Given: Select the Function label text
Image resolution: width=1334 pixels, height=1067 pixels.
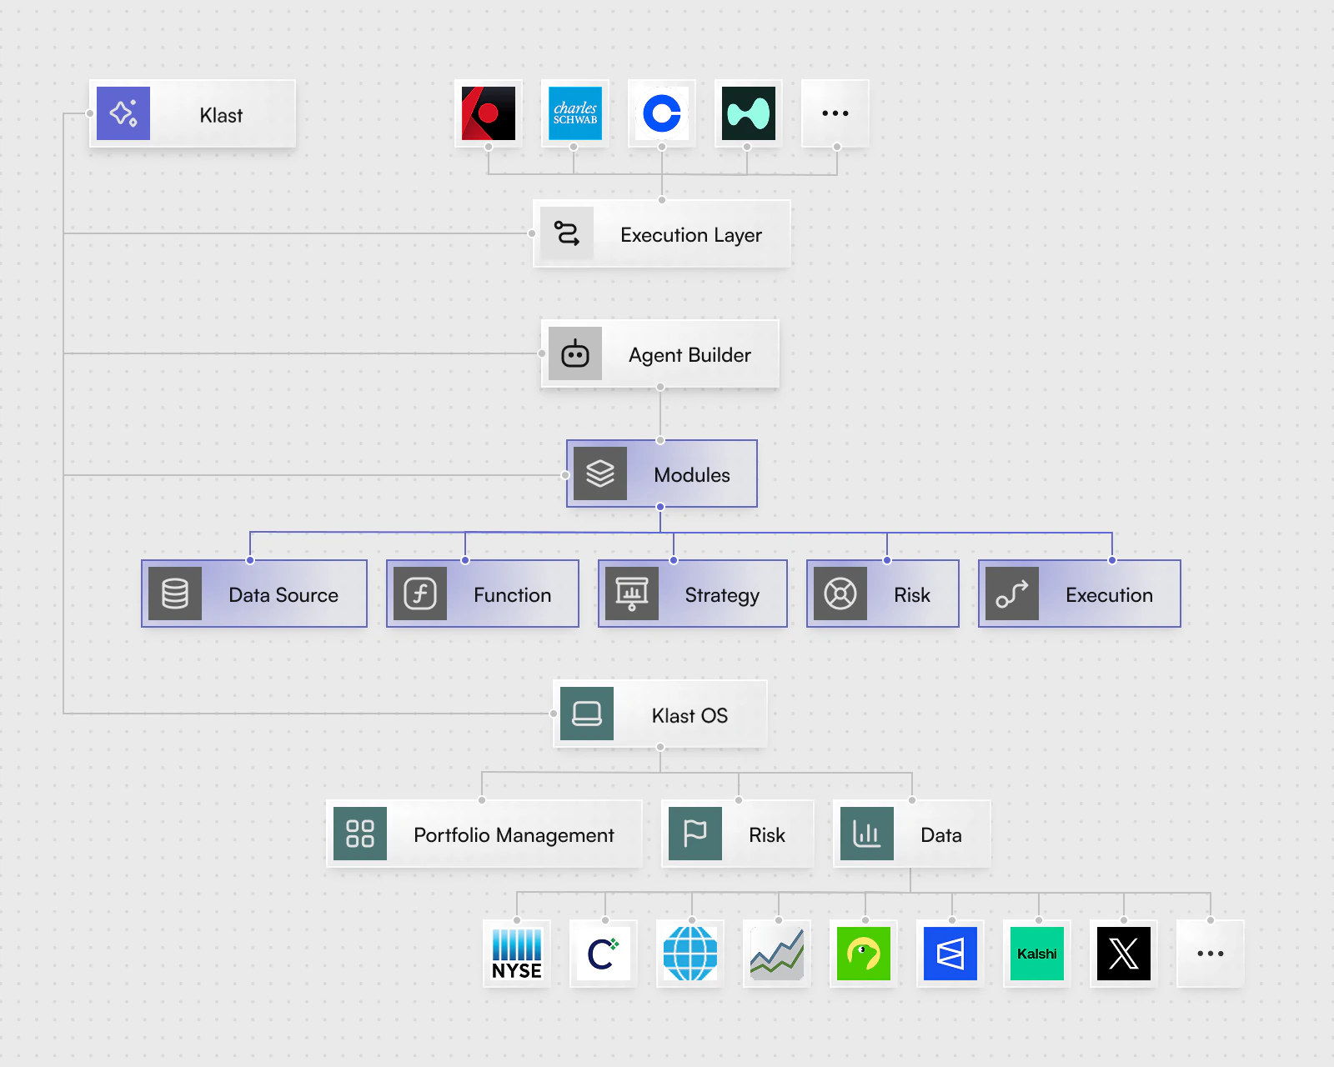Looking at the screenshot, I should 513,595.
